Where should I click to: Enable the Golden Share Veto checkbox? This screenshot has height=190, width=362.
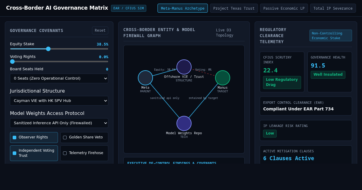tap(65, 138)
